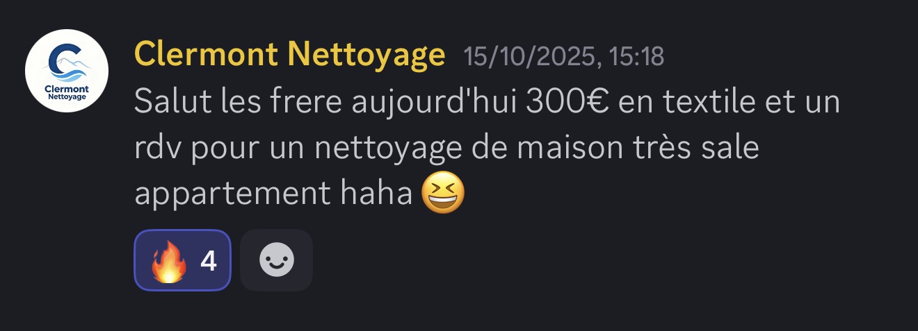The width and height of the screenshot is (918, 331).
Task: Click the reaction count number 4
Action: click(x=208, y=261)
